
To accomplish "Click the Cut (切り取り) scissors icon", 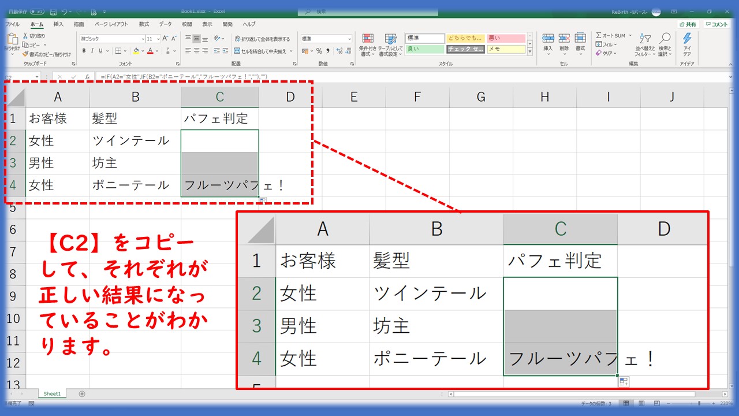I will [x=25, y=36].
